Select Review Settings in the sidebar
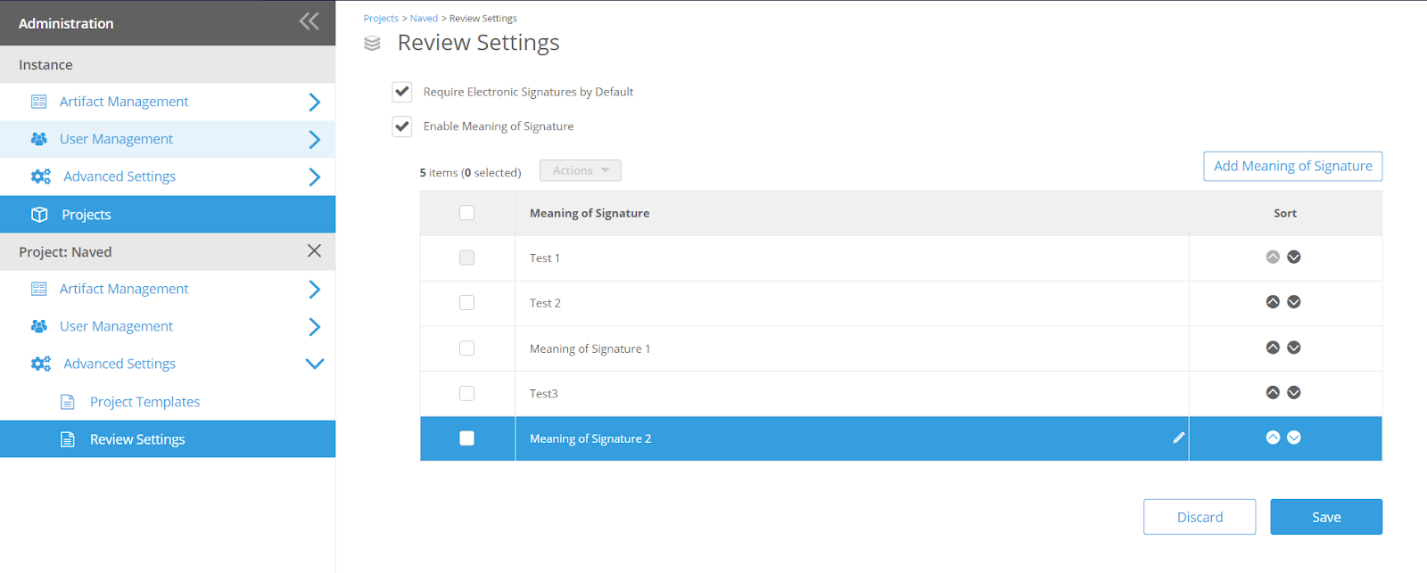1427x573 pixels. 168,439
